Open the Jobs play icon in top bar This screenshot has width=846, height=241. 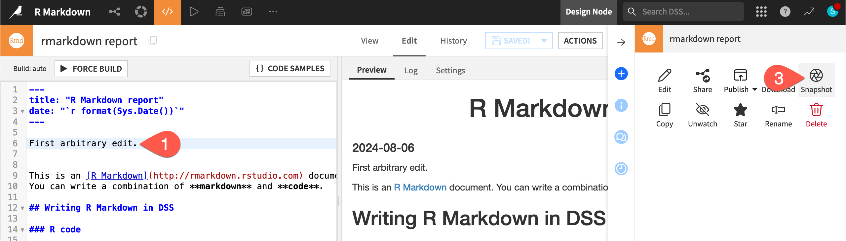click(x=194, y=12)
